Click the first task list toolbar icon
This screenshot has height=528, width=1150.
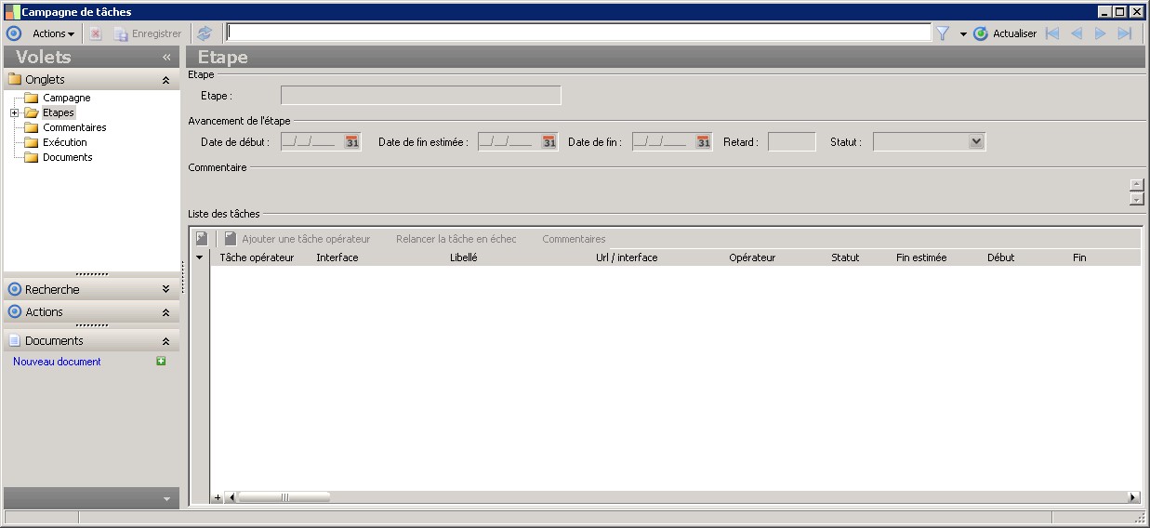pos(201,239)
